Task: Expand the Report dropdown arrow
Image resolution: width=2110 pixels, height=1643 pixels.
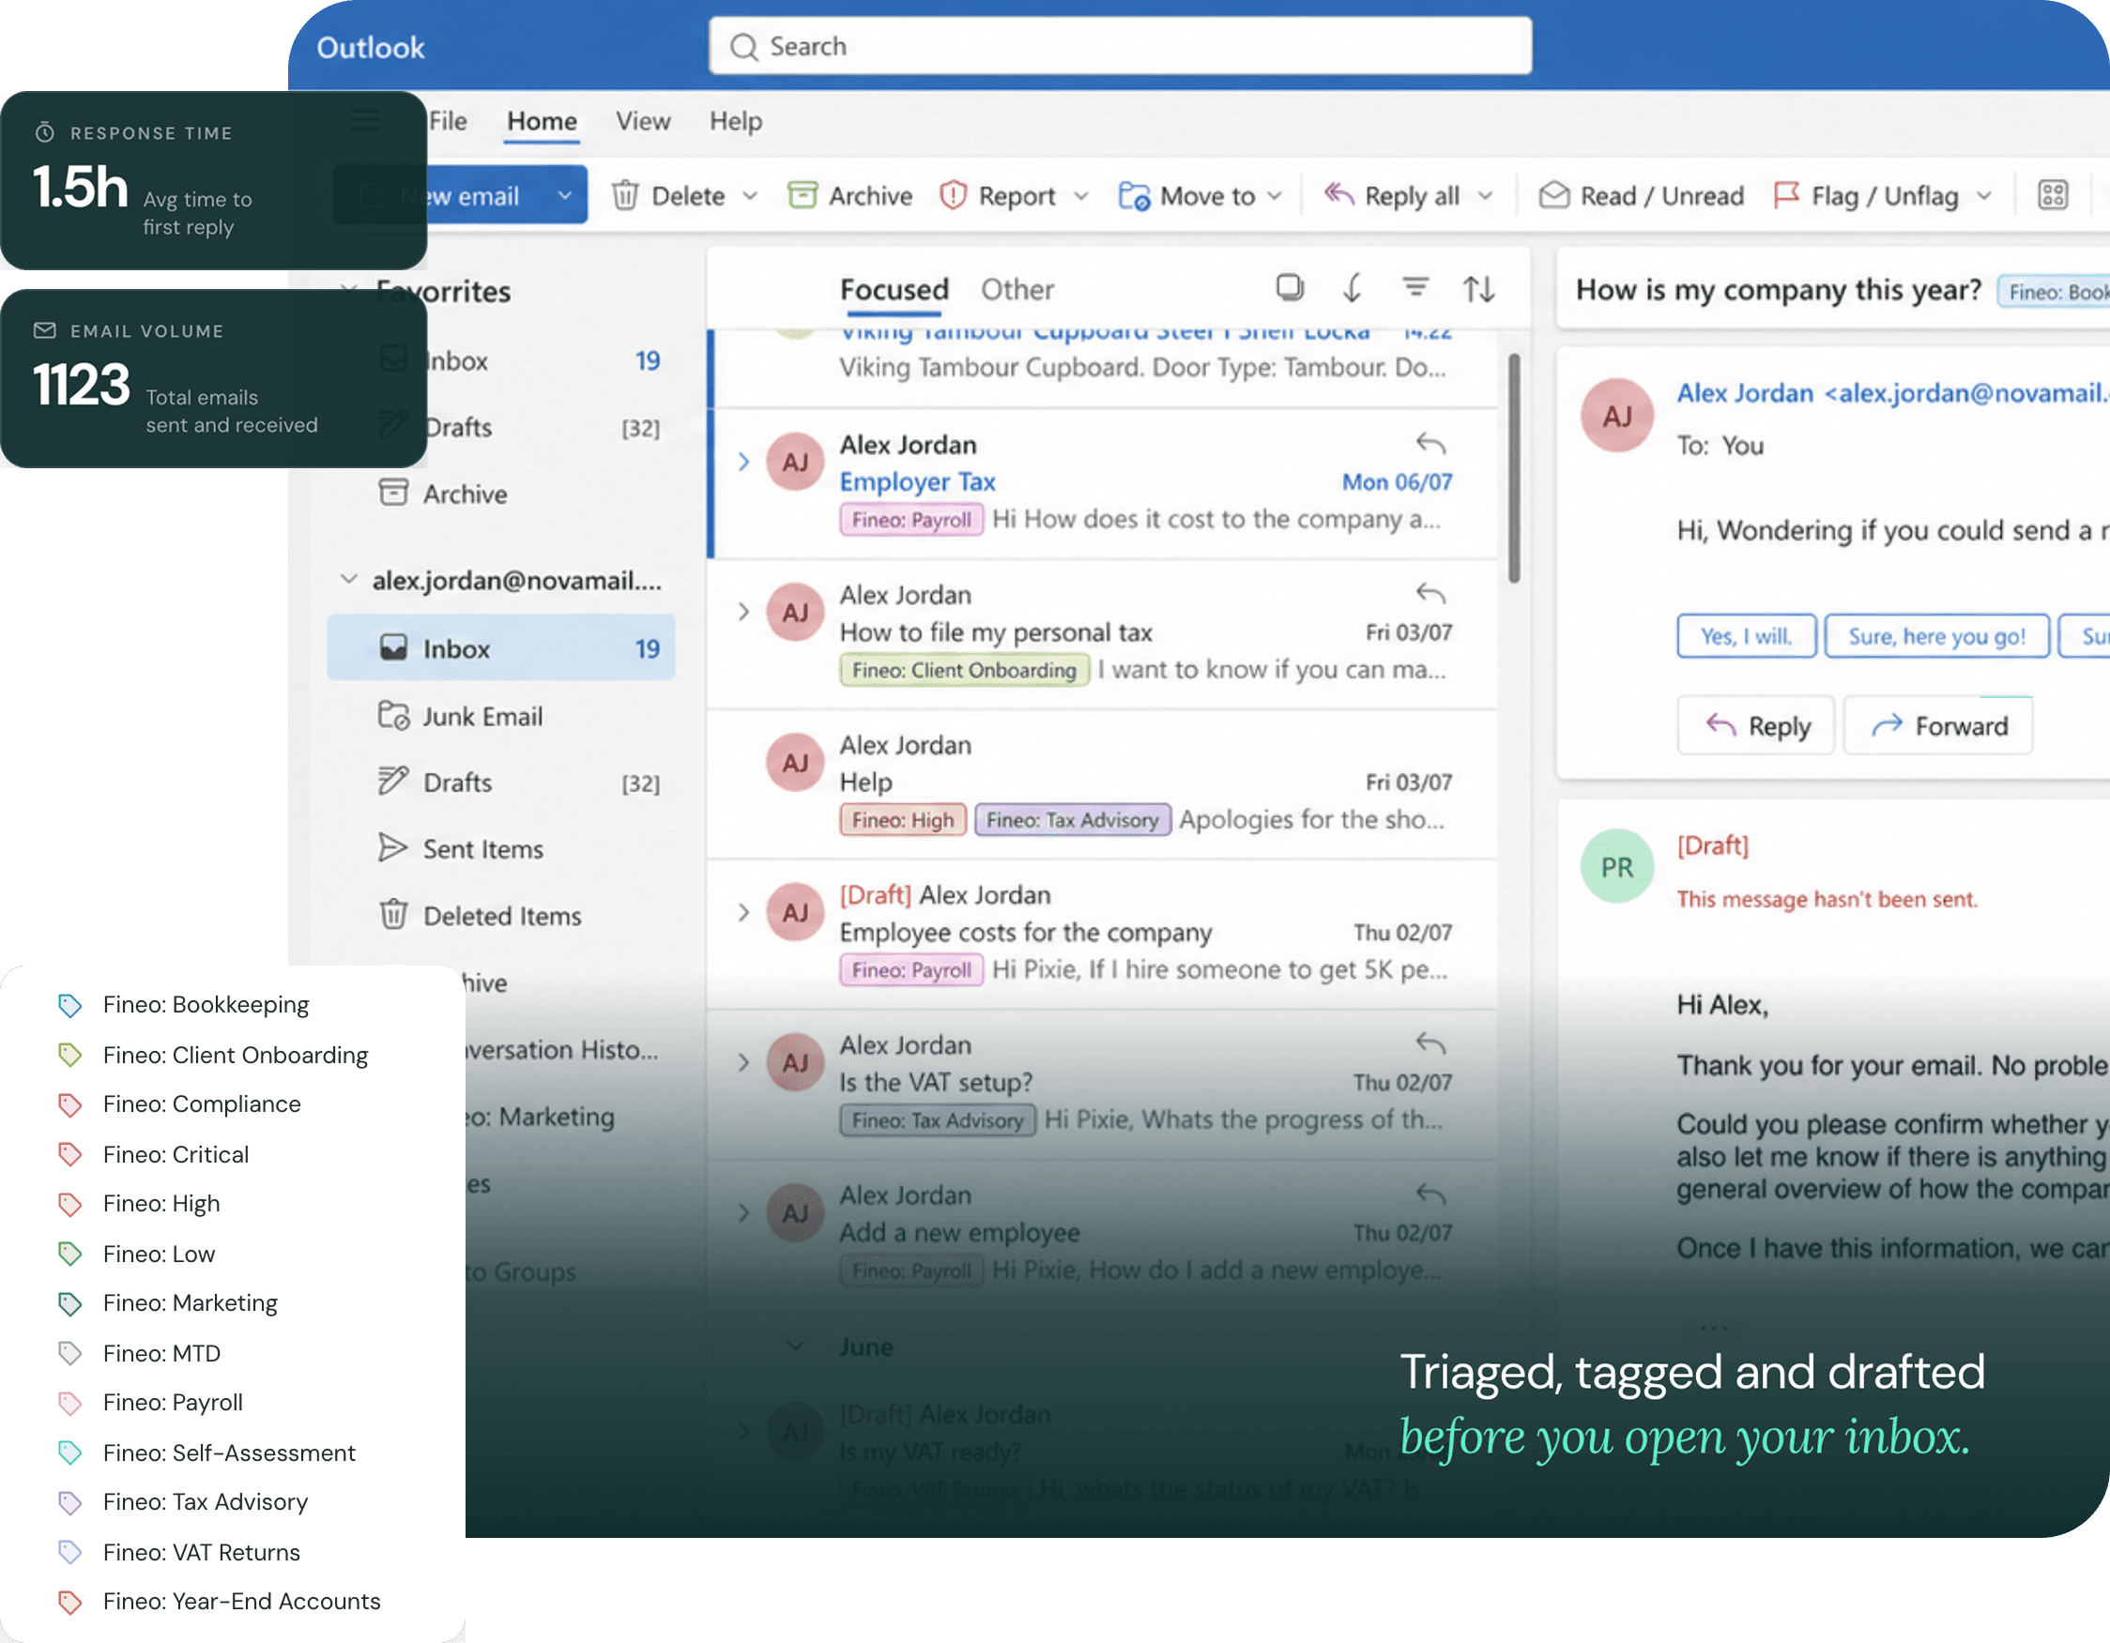Action: pyautogui.click(x=1081, y=196)
